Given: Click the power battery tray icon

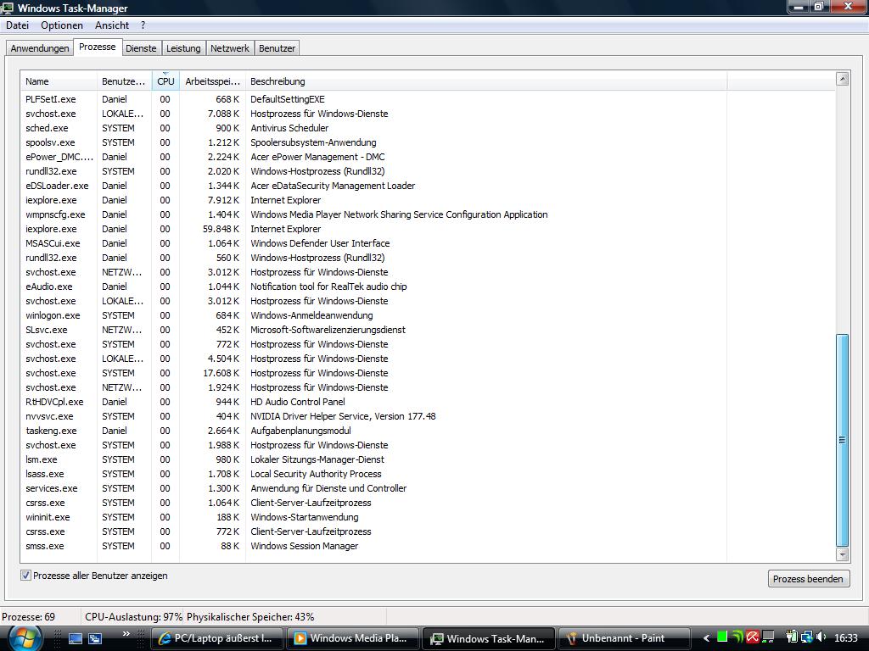Looking at the screenshot, I should pyautogui.click(x=792, y=637).
